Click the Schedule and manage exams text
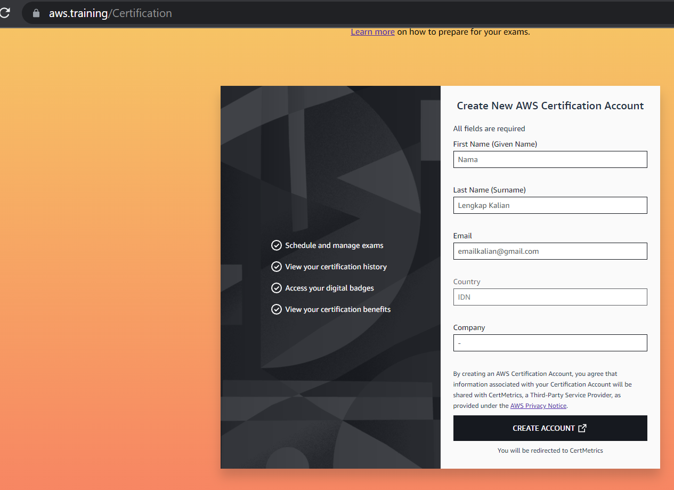 click(x=334, y=245)
